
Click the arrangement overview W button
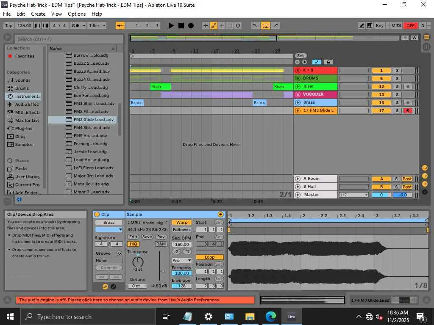pyautogui.click(x=414, y=38)
